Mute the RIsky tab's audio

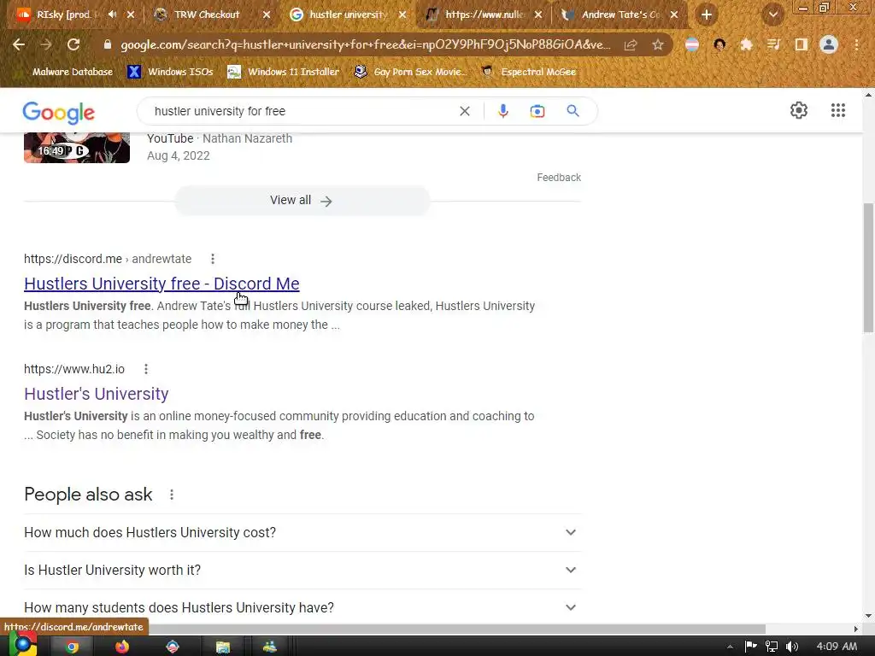click(x=112, y=15)
